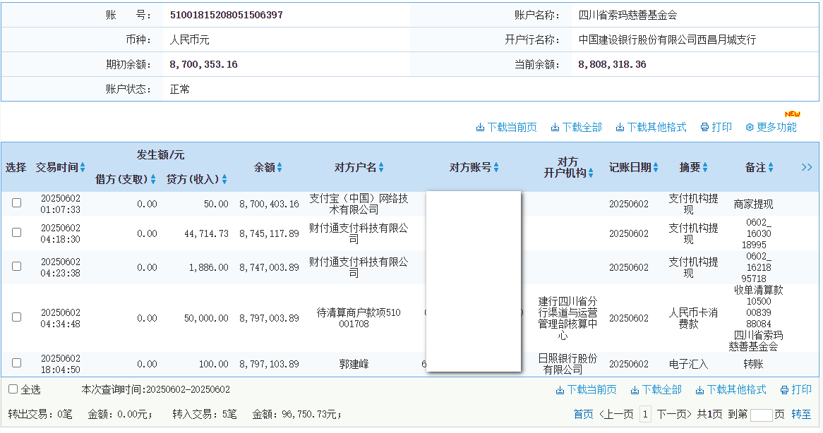This screenshot has width=823, height=433.
Task: Click account number 51001815208051506397
Action: (x=227, y=16)
